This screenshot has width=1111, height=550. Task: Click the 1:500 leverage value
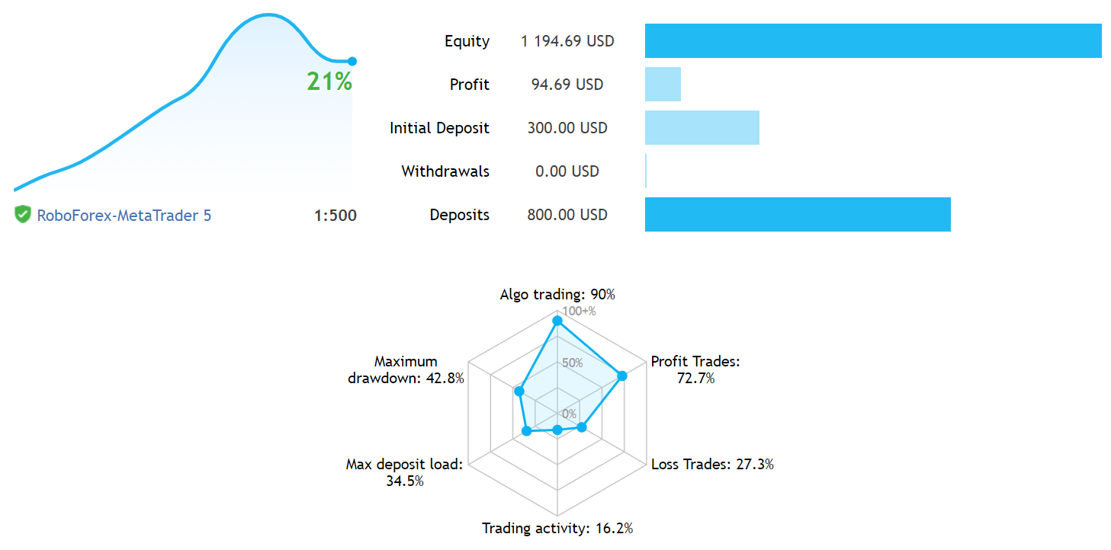tap(336, 216)
